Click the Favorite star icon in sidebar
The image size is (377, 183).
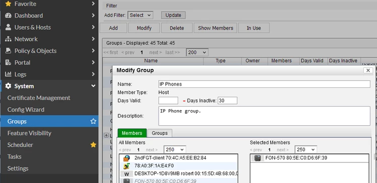coord(8,4)
